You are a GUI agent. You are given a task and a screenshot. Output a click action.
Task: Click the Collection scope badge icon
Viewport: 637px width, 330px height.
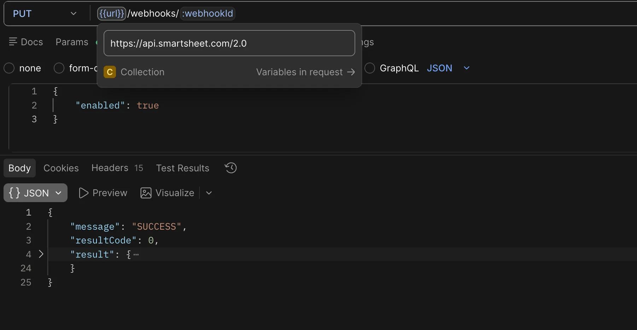(110, 72)
